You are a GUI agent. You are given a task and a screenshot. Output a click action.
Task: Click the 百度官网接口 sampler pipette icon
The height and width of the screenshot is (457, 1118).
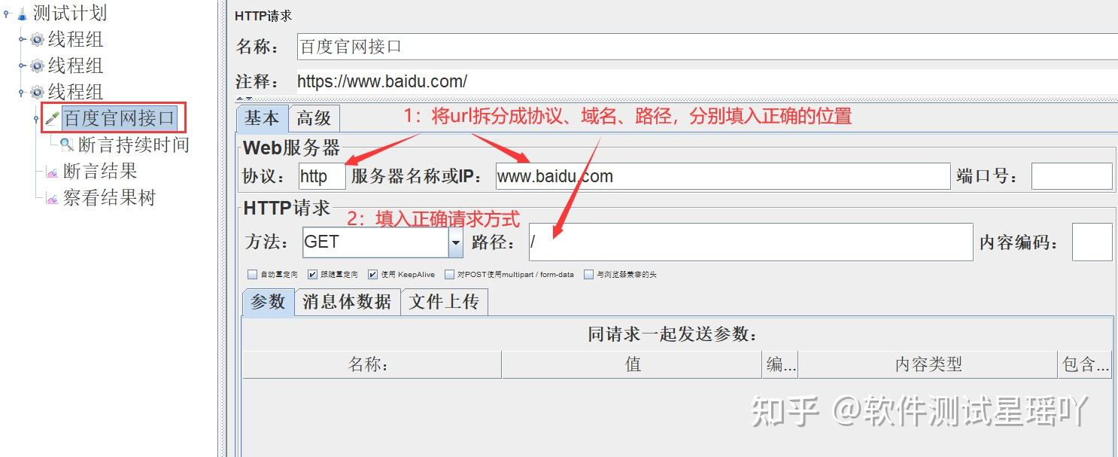pos(52,118)
